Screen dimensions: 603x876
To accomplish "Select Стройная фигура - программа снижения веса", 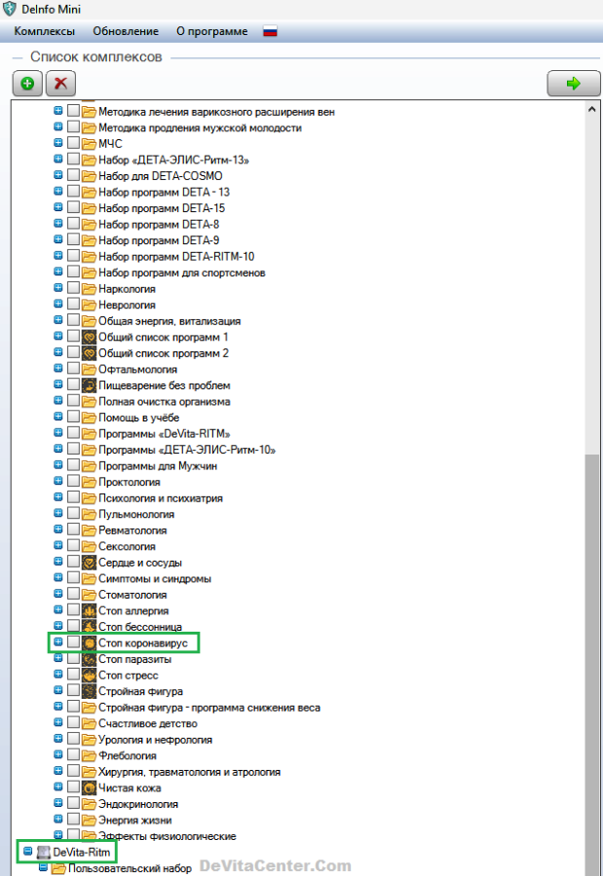I will point(209,708).
